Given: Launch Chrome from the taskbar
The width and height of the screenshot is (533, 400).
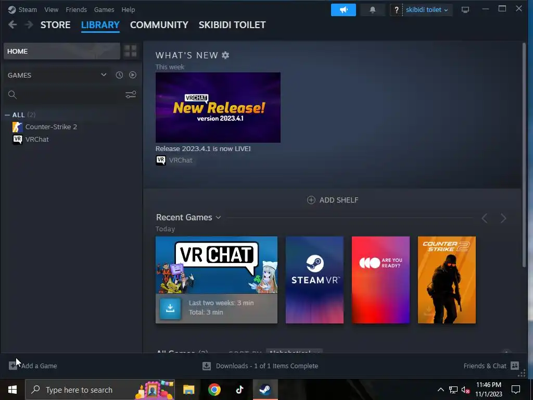Looking at the screenshot, I should (x=214, y=390).
